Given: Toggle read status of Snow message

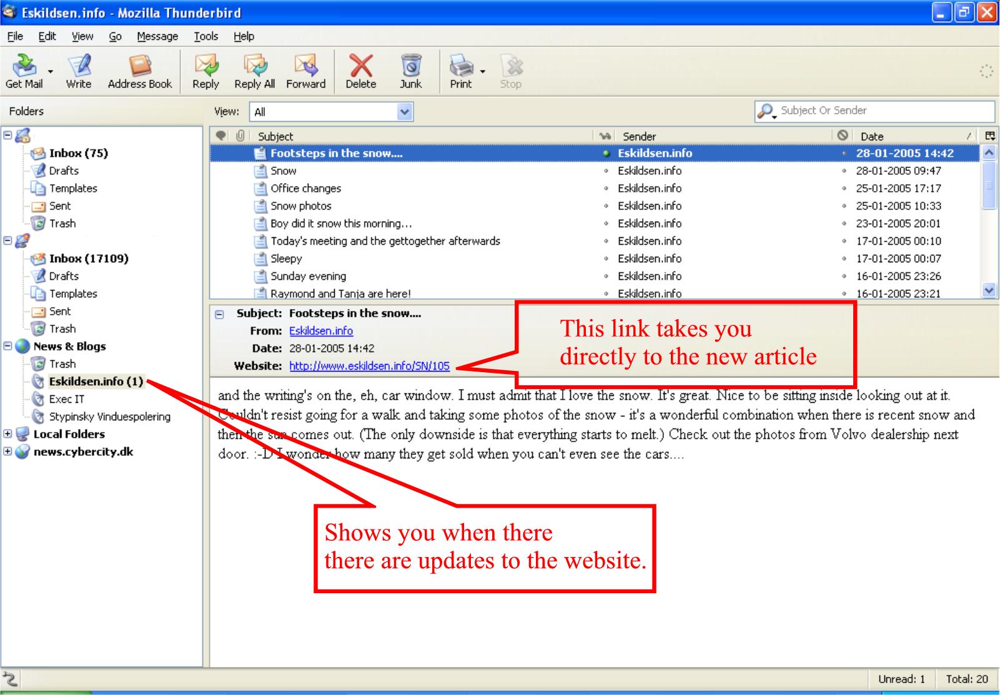Looking at the screenshot, I should (x=606, y=170).
